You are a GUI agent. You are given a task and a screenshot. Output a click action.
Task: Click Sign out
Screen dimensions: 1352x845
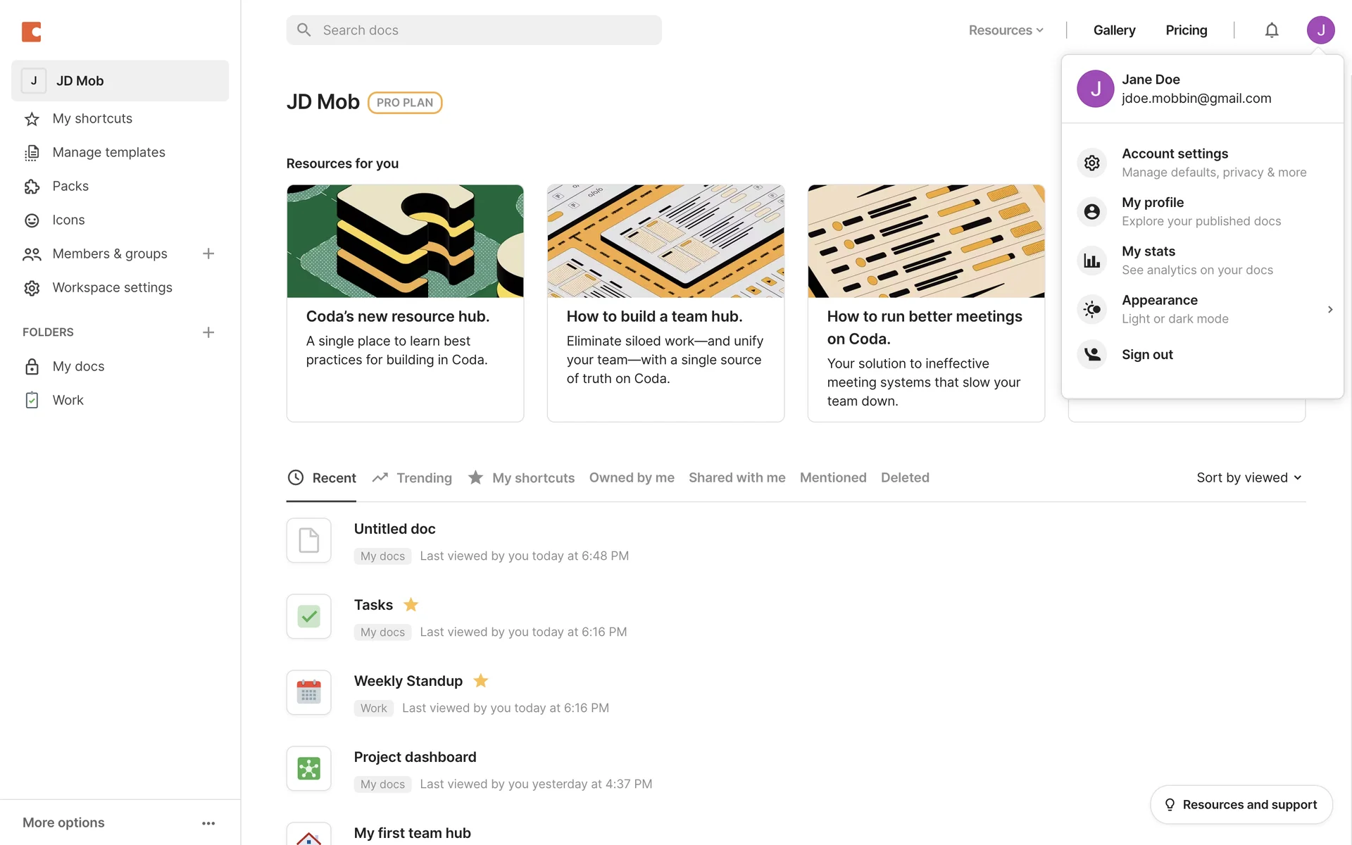click(1147, 354)
